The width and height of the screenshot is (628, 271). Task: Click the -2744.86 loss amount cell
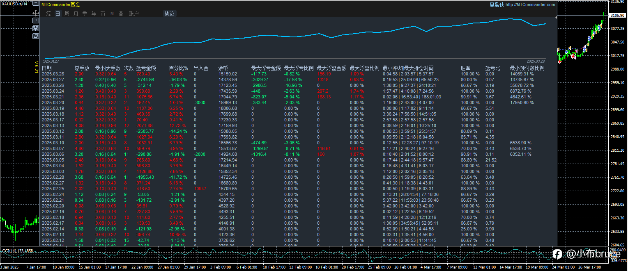click(x=145, y=80)
